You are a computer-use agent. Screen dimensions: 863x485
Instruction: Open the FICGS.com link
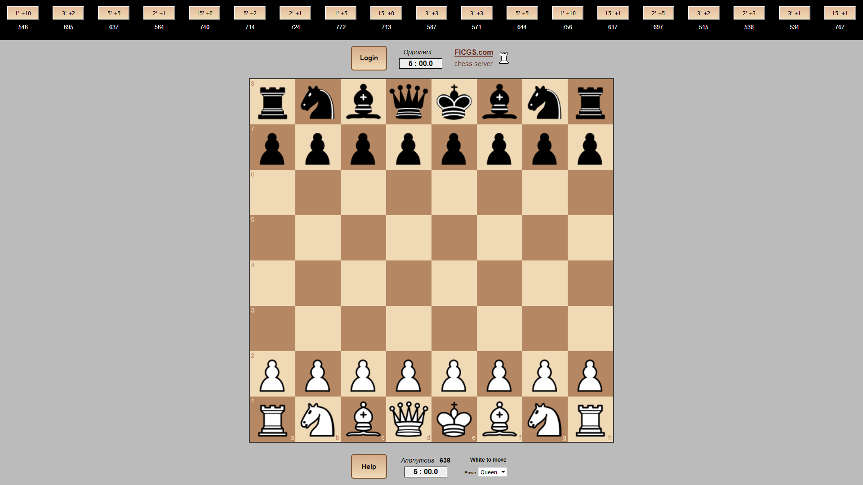(473, 52)
